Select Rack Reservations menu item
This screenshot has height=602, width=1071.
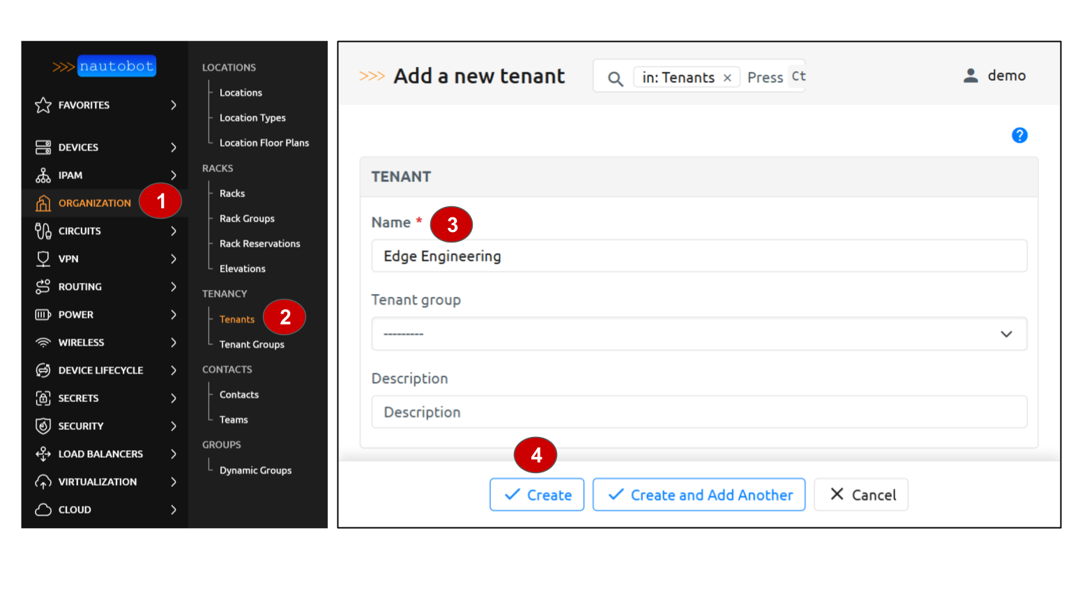259,243
